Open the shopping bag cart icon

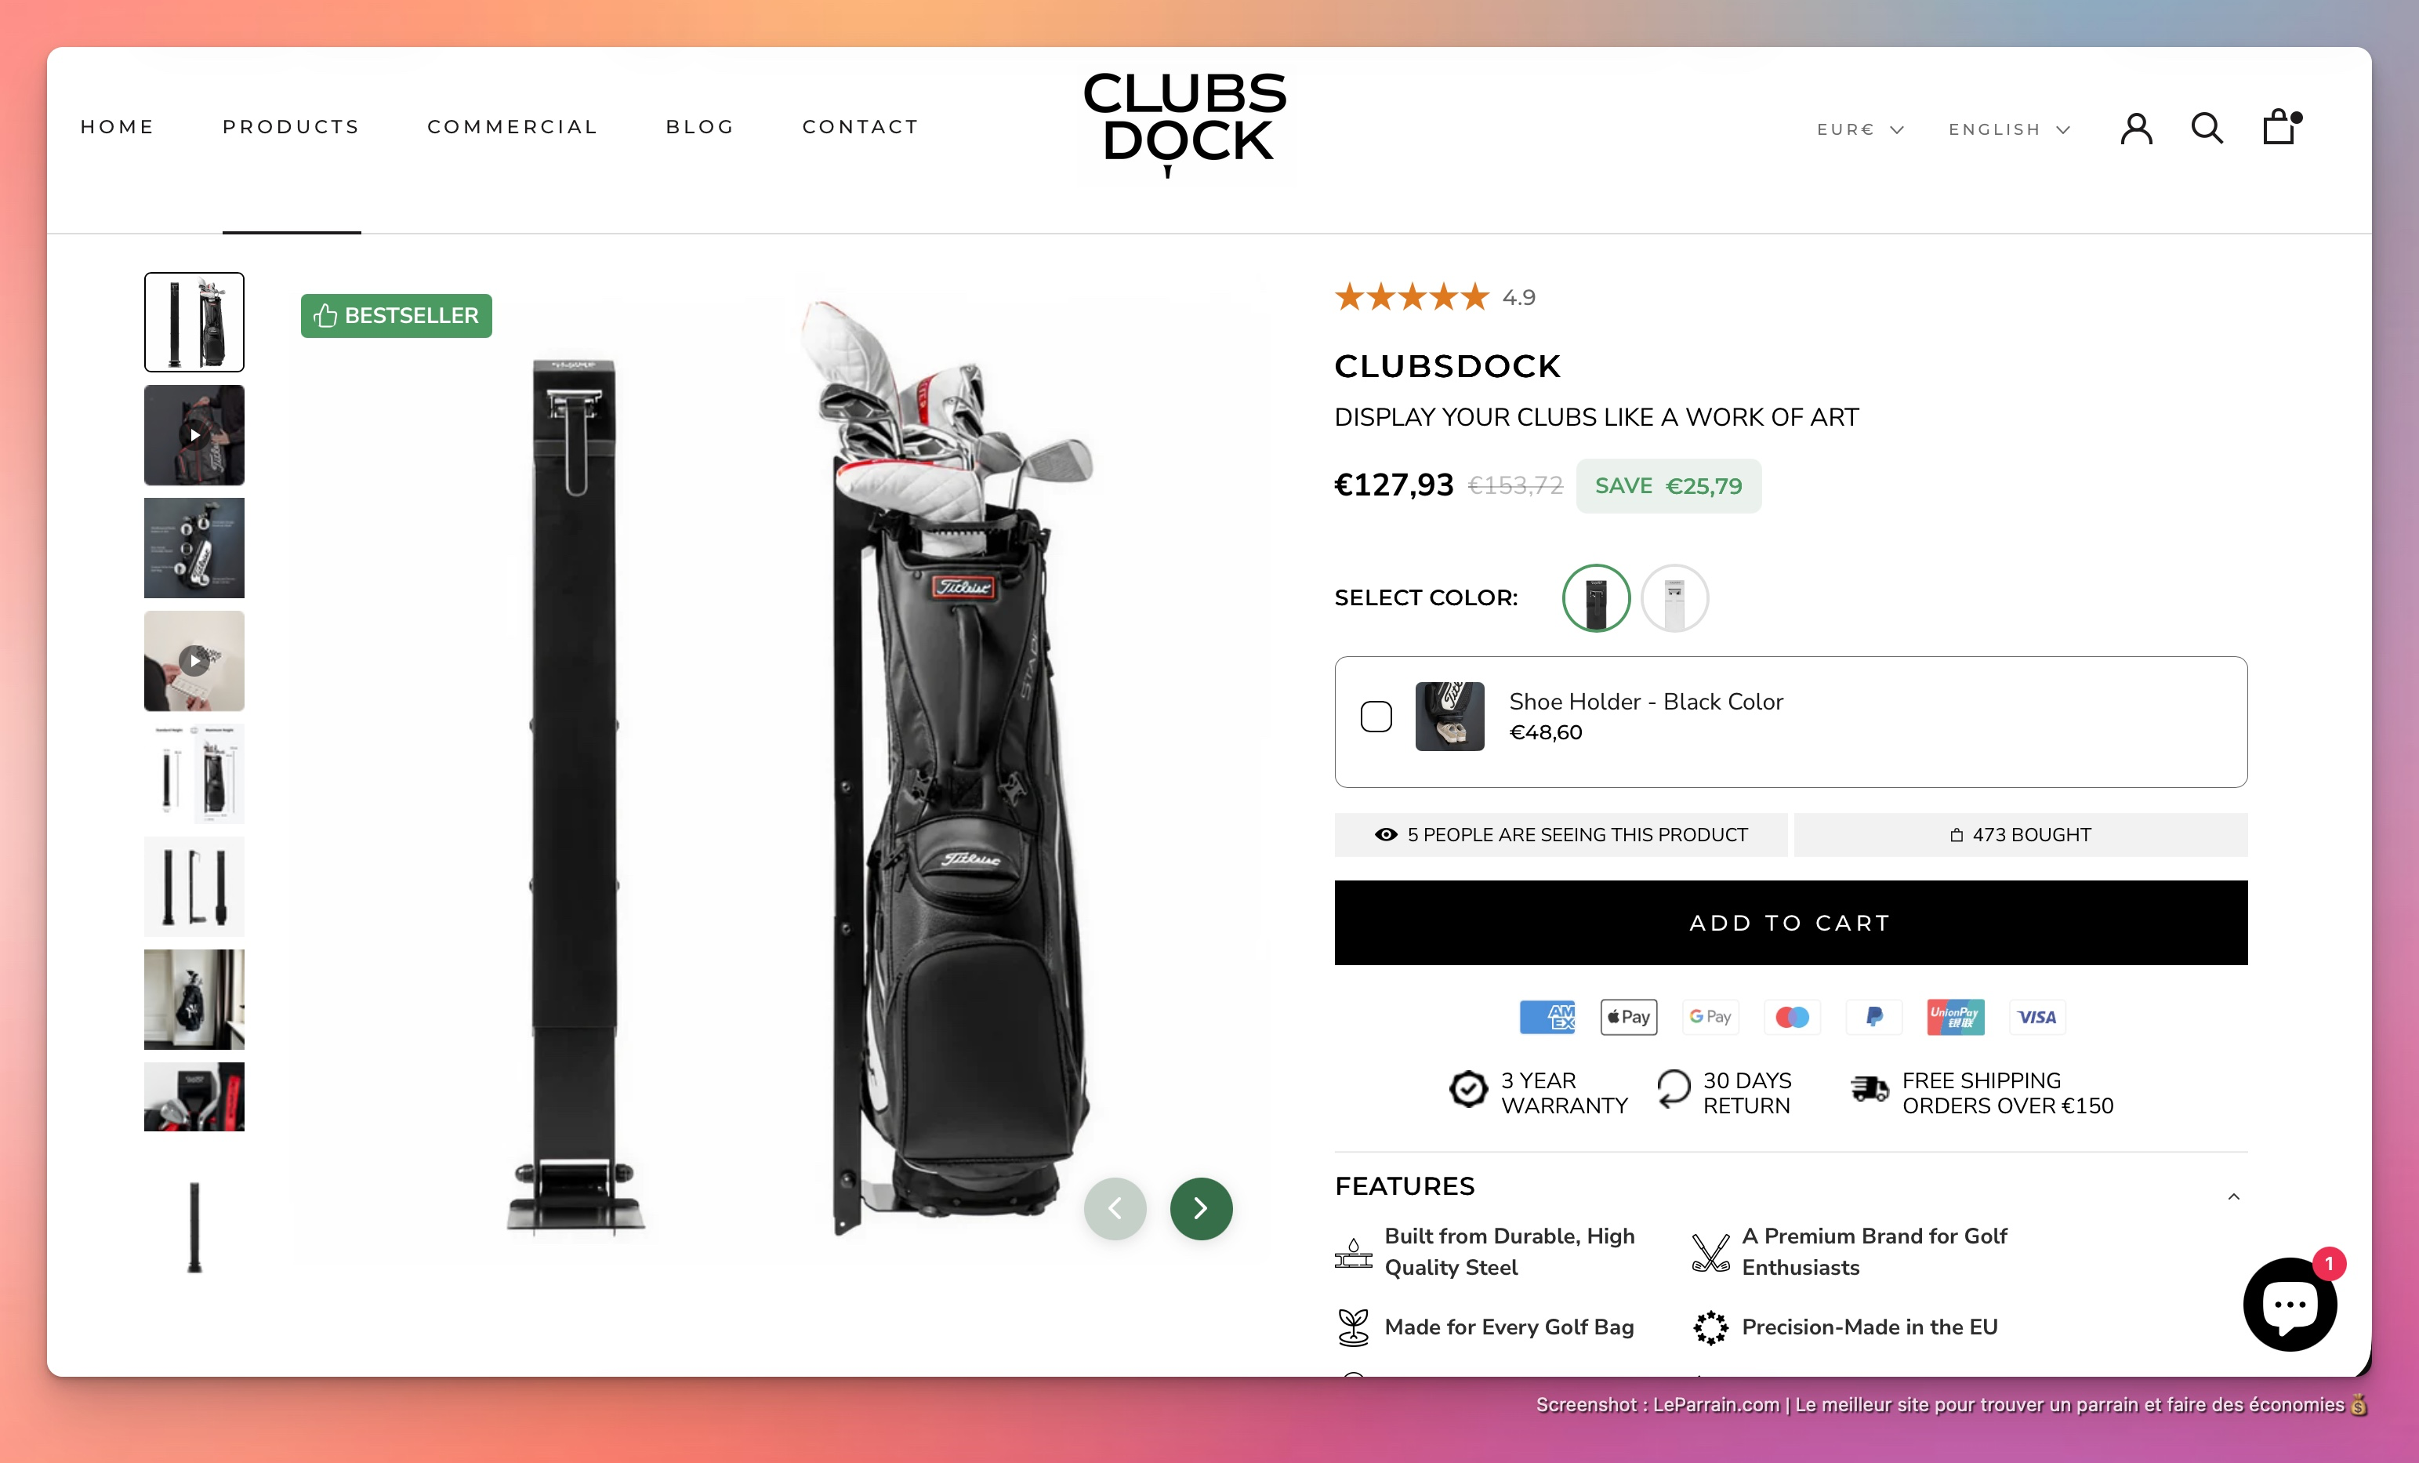point(2280,127)
